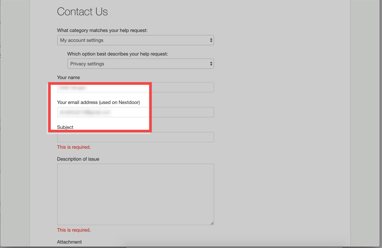Click the blurred name value inside the highlight

73,88
